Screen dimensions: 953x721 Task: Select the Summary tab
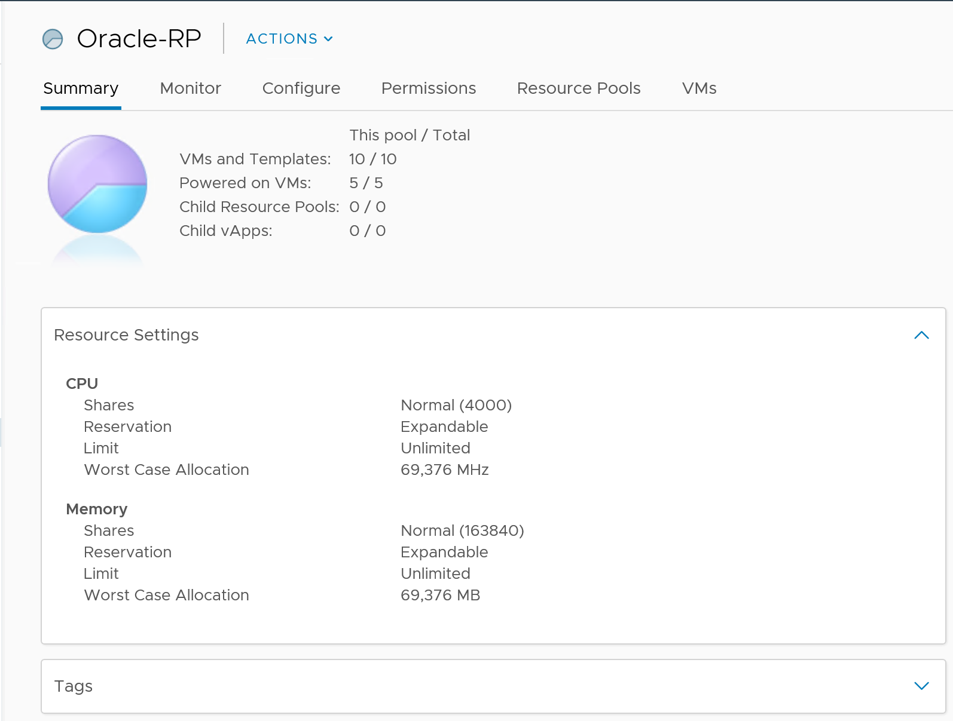pos(81,88)
